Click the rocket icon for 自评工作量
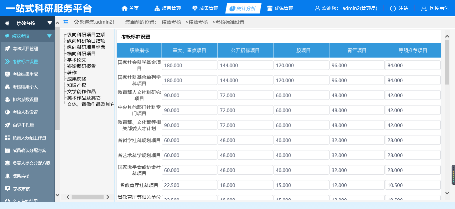The width and height of the screenshot is (455, 209). click(x=7, y=125)
